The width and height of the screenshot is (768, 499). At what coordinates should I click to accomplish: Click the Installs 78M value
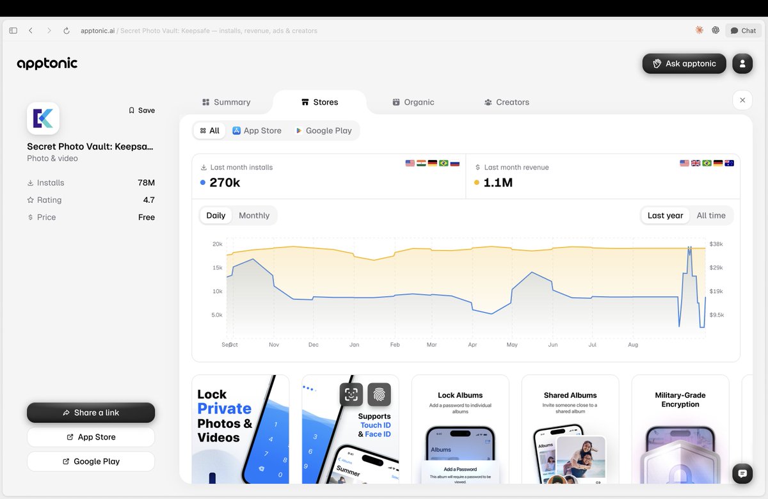[x=147, y=183]
